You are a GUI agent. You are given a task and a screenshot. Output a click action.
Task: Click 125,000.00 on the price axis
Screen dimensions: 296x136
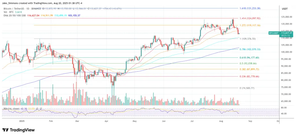coord(287,17)
